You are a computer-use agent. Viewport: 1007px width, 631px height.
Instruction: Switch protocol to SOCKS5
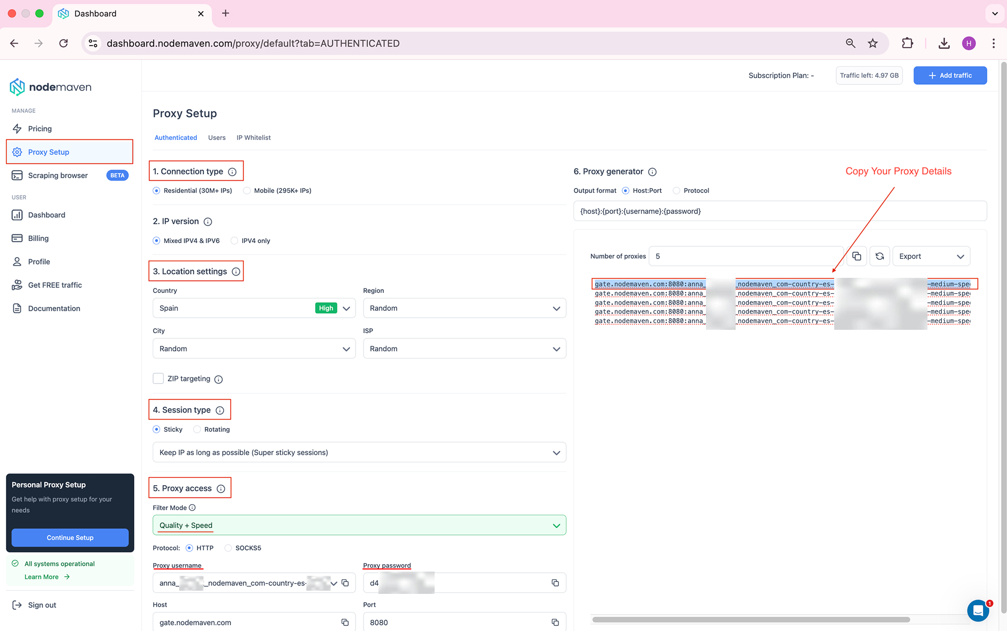tap(228, 548)
